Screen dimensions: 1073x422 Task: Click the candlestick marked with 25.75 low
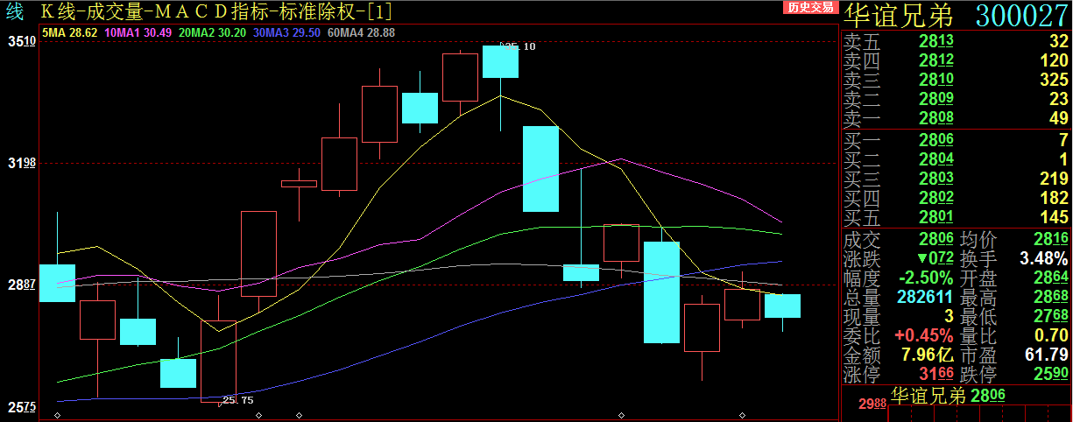coord(218,360)
